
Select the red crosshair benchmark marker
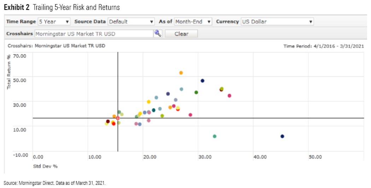pyautogui.click(x=118, y=118)
